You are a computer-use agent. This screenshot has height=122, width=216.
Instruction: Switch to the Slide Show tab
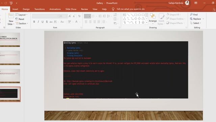click(71, 9)
